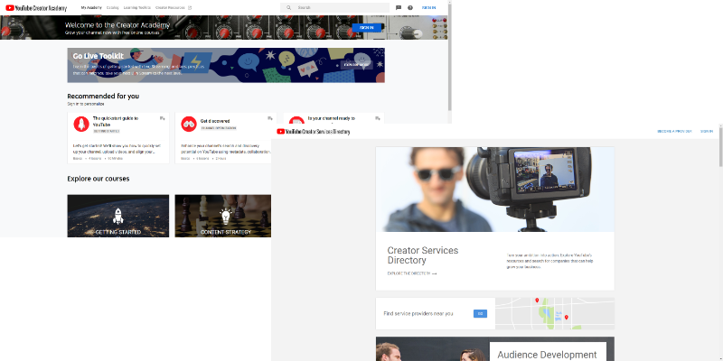This screenshot has height=361, width=723.
Task: Click the Explore the Directory link
Action: click(409, 273)
